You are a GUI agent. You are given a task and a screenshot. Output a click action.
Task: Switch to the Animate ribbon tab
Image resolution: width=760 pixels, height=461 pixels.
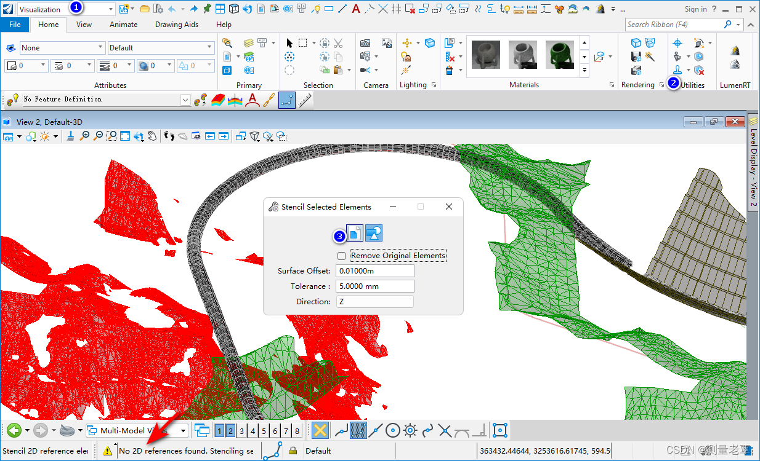(123, 25)
